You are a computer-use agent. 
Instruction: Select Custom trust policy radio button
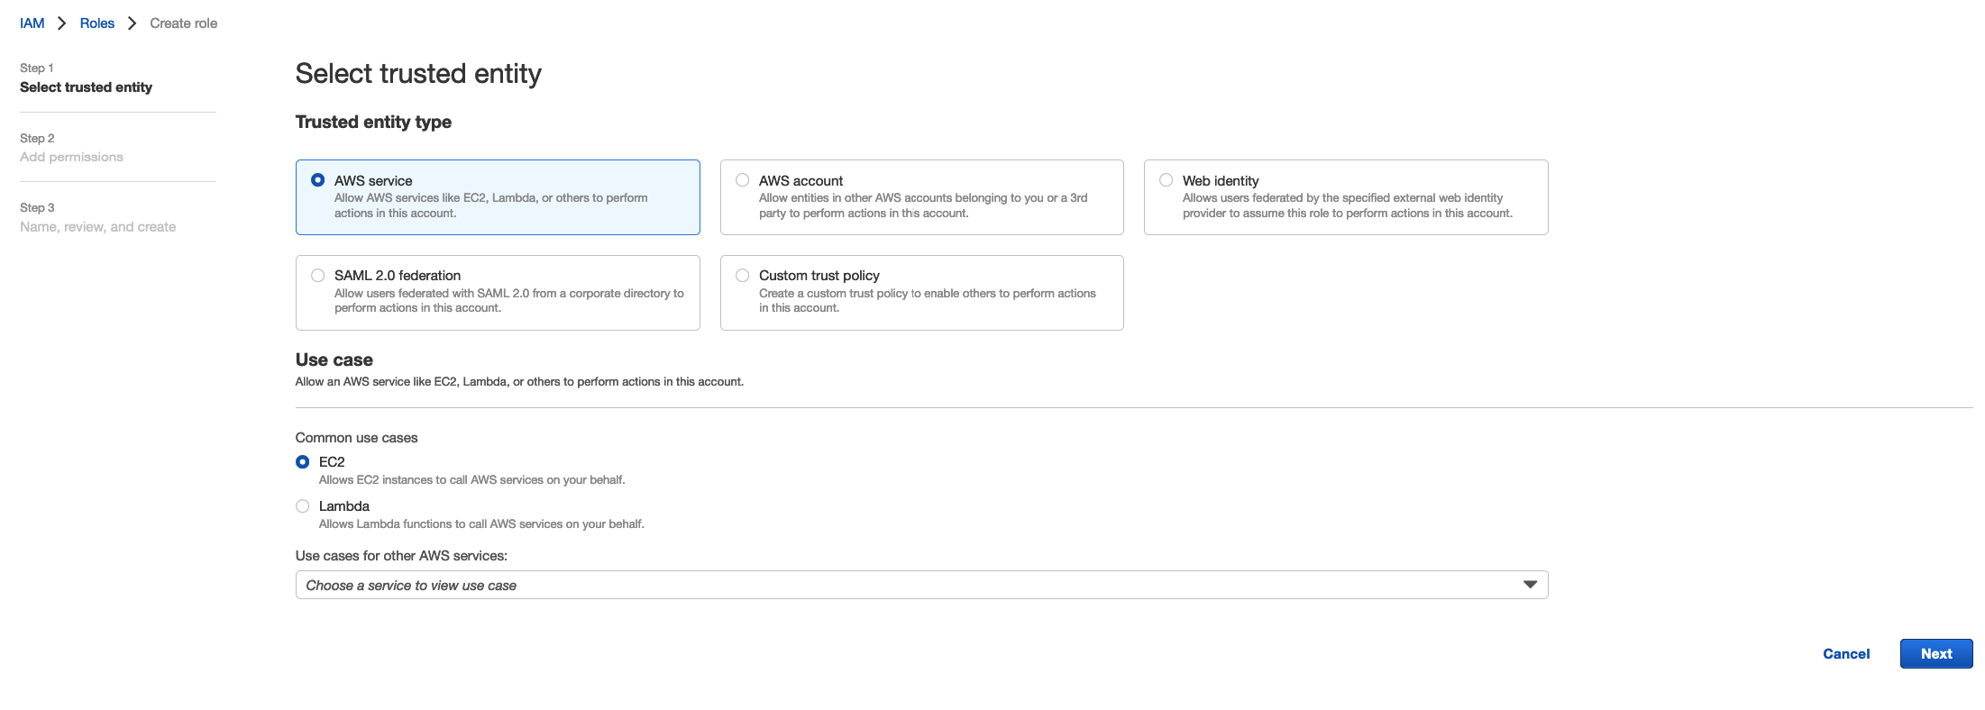(x=743, y=276)
